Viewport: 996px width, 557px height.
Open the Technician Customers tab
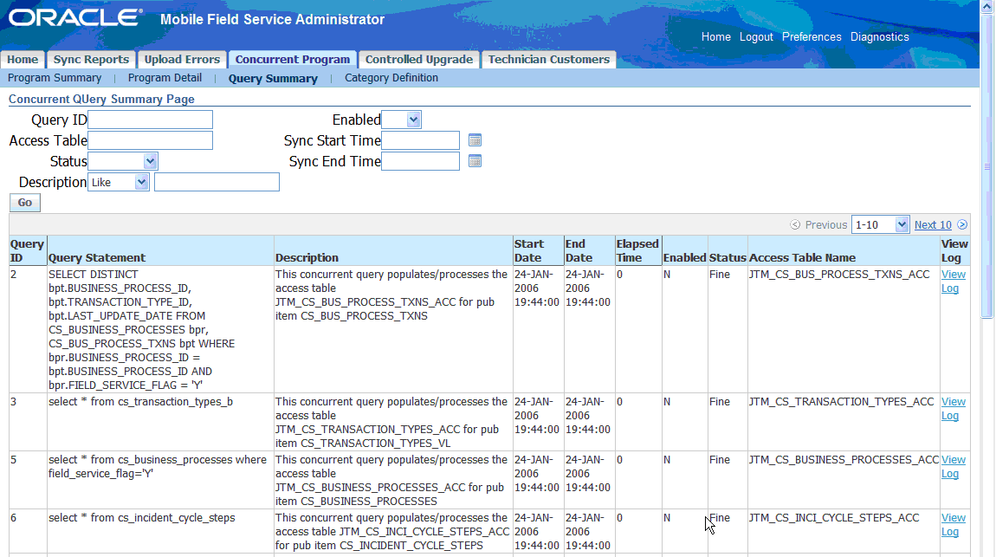(x=548, y=59)
